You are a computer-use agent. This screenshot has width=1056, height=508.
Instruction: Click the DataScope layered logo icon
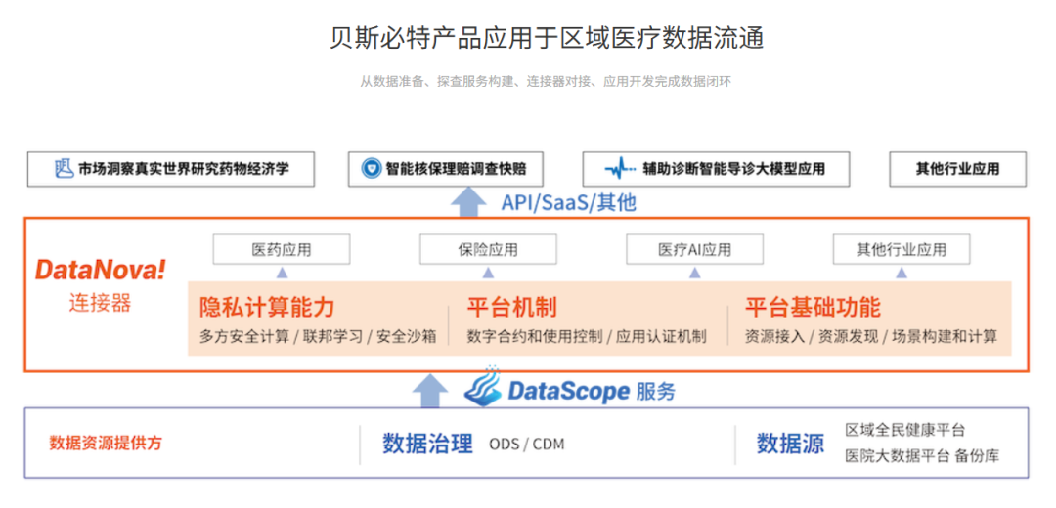(484, 386)
